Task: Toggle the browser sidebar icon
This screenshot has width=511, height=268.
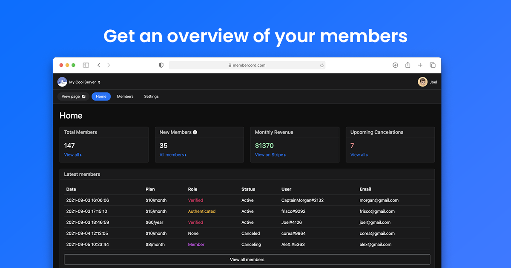Action: (86, 65)
